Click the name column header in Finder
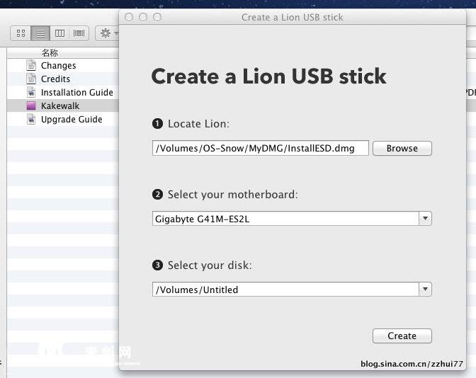Image resolution: width=476 pixels, height=378 pixels. tap(50, 52)
